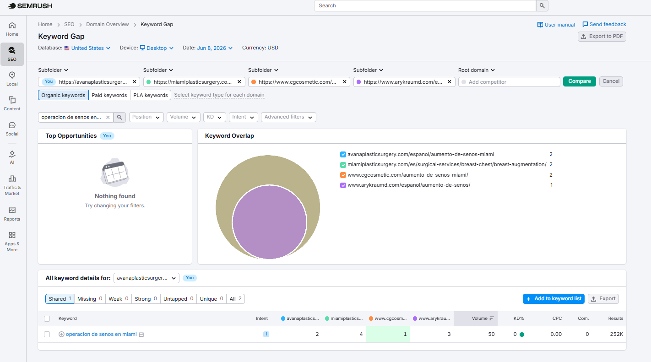Go to Domain Overview breadcrumb
Image resolution: width=651 pixels, height=362 pixels.
point(108,24)
